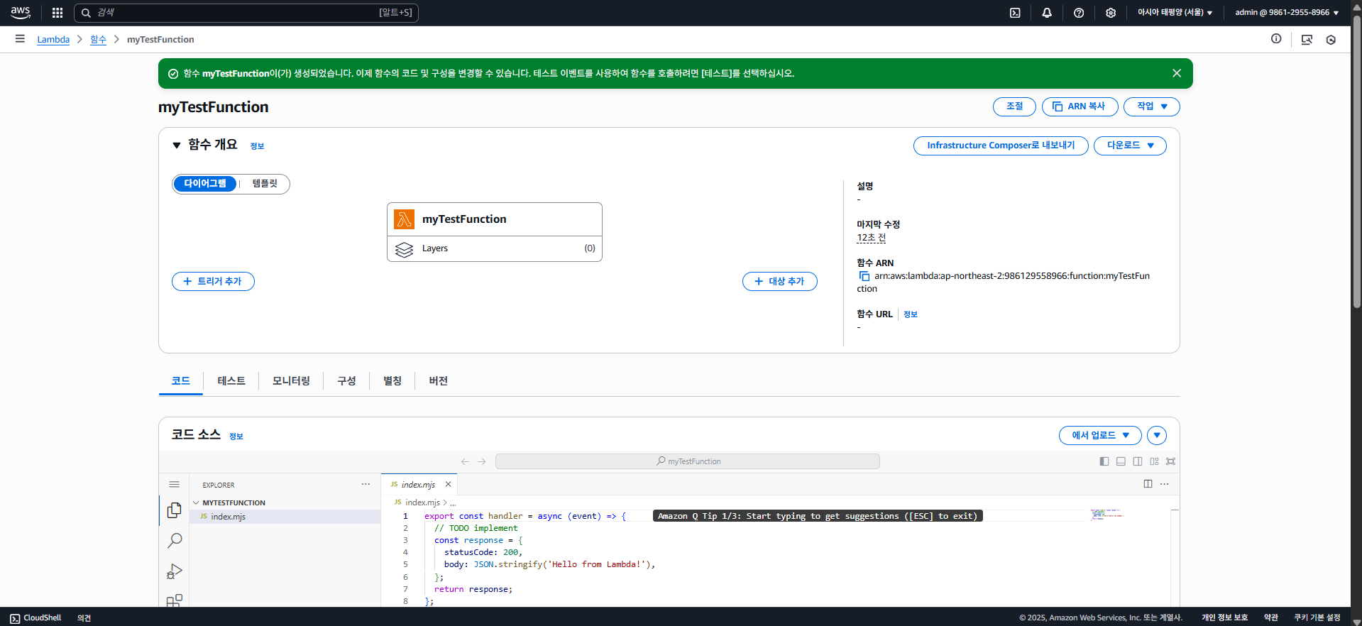Click the Layers stack icon
This screenshot has width=1362, height=626.
click(x=405, y=249)
